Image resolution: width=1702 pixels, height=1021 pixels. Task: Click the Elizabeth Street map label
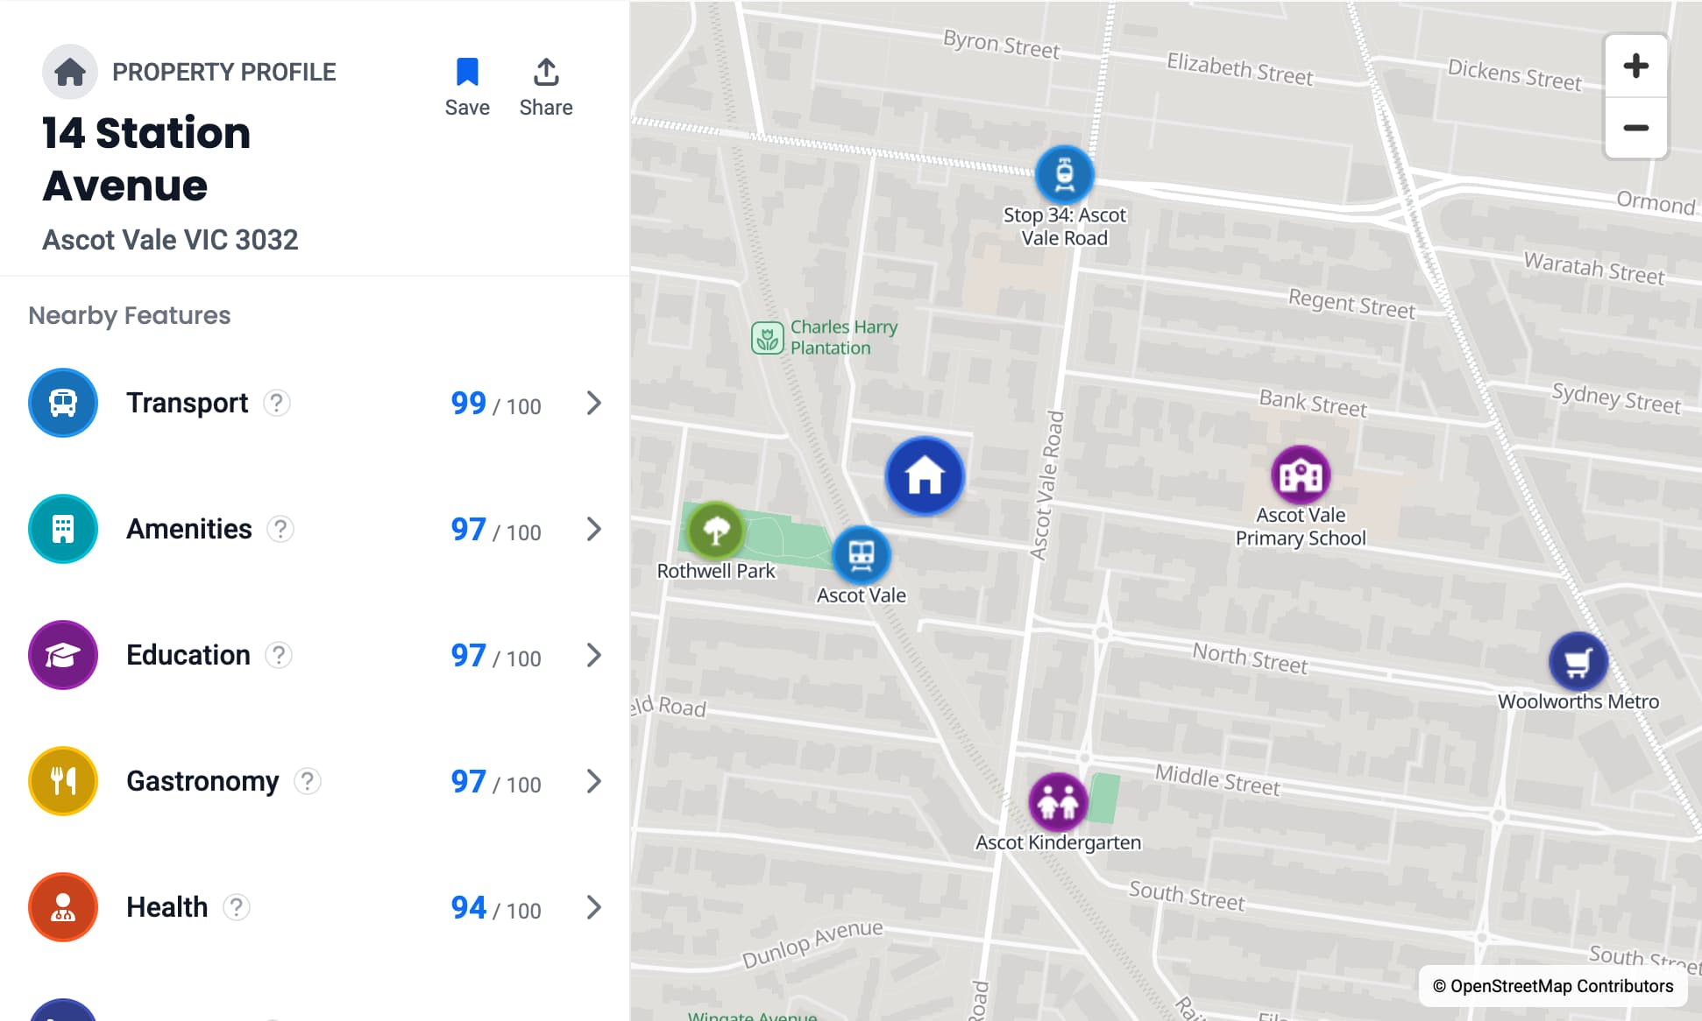pos(1240,69)
